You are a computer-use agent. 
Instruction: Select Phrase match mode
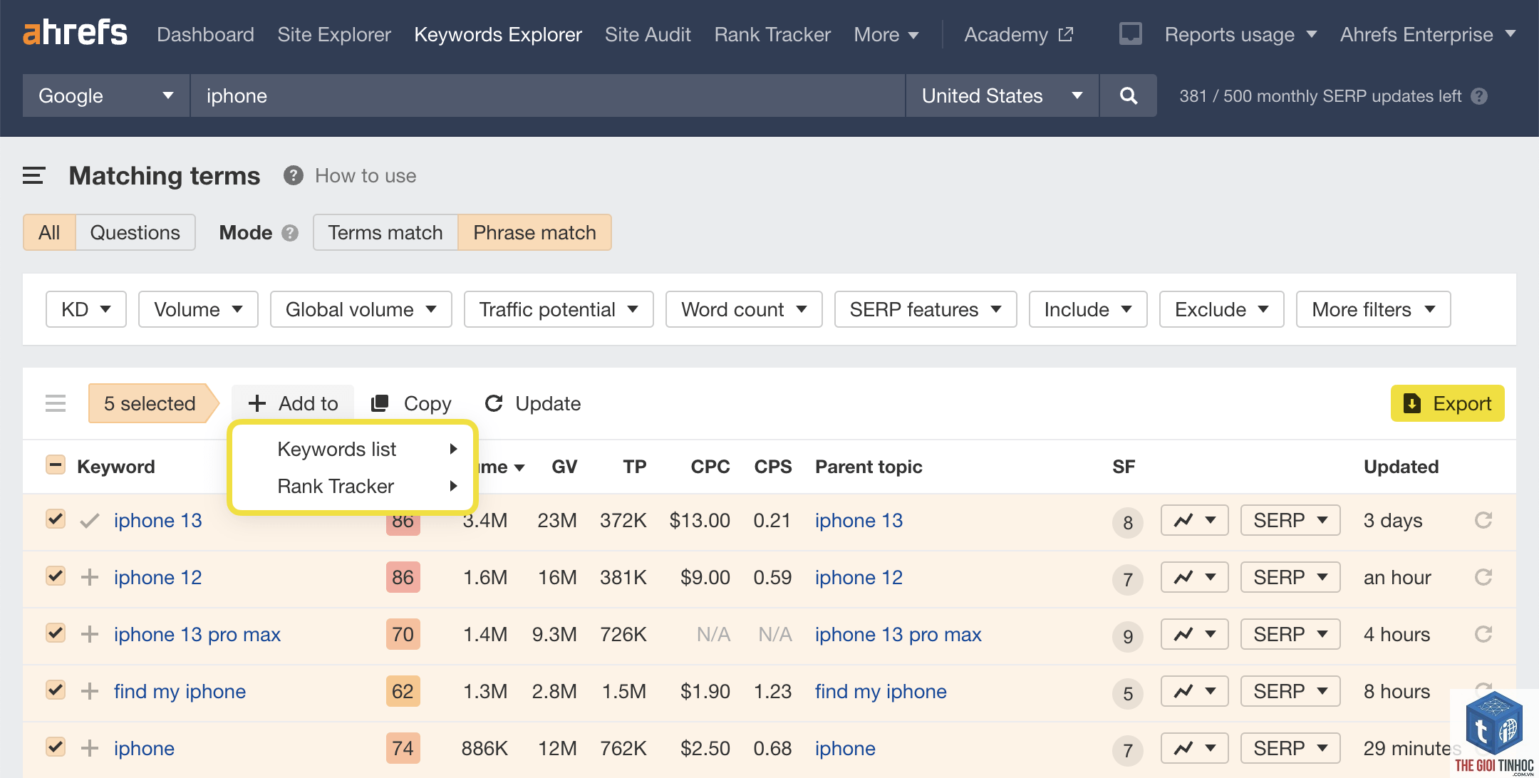point(534,233)
